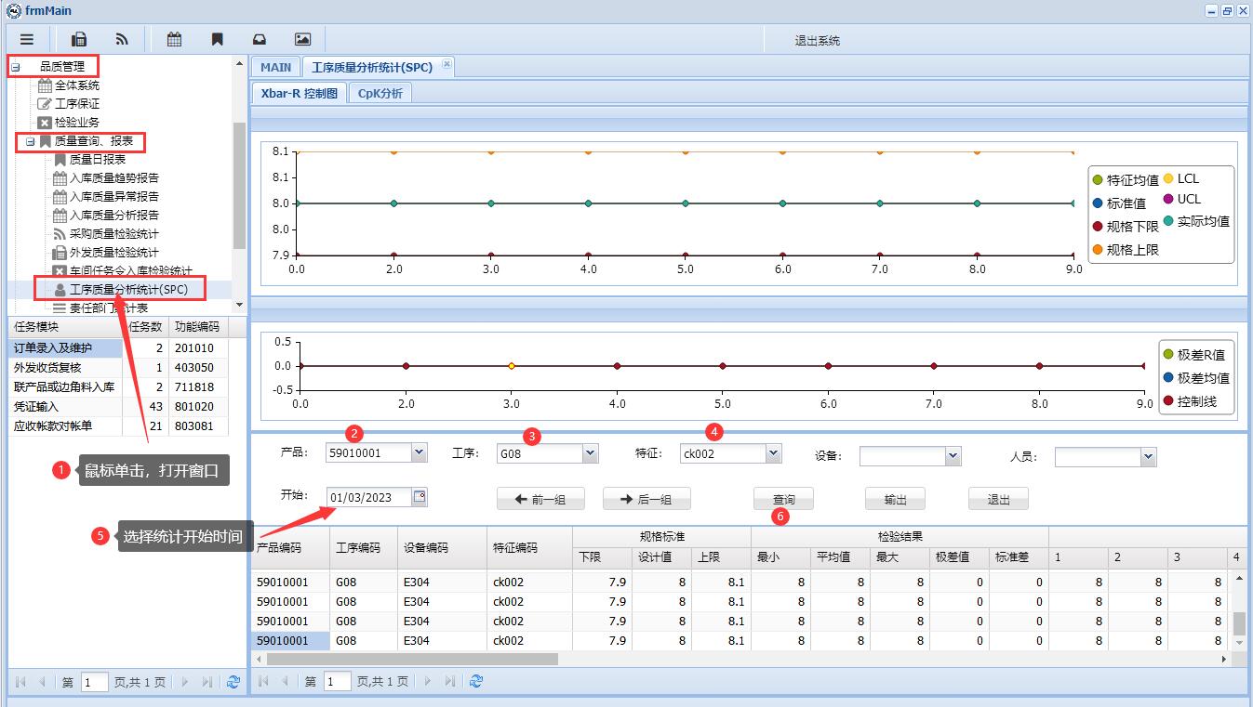Open 入库质量趋势报告 in the tree
Viewport: 1253px width, 707px height.
(x=113, y=178)
